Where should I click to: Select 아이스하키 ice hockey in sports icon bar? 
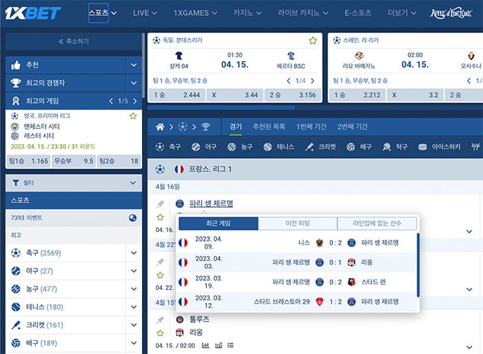point(440,147)
